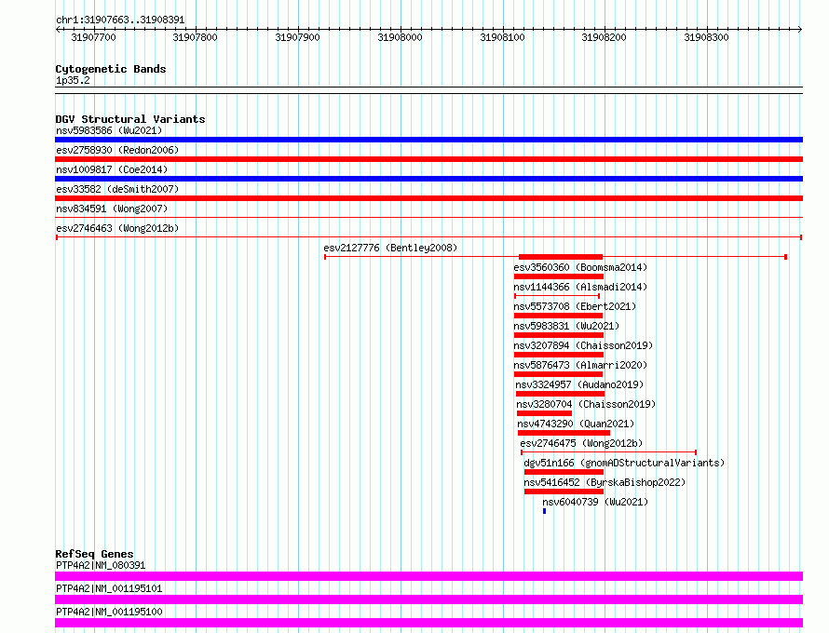Image resolution: width=829 pixels, height=633 pixels.
Task: Open the nsv3207894 (Chaisson2019) variant label
Action: click(583, 345)
